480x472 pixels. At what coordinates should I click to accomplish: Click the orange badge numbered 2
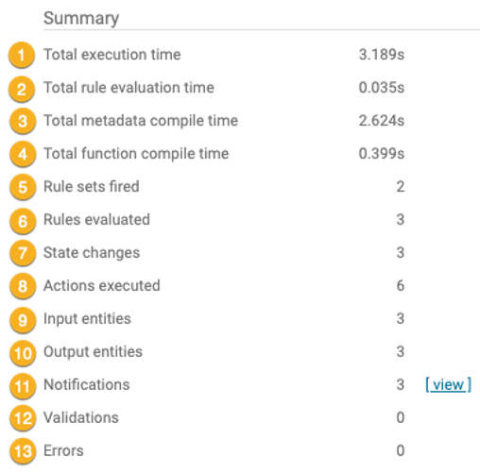click(22, 89)
